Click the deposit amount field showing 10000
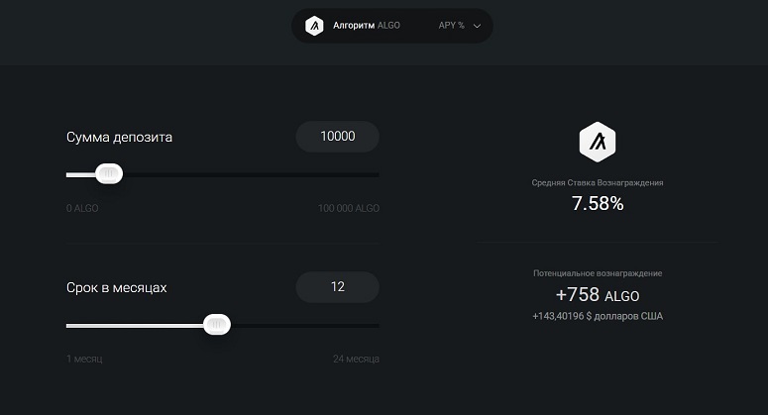Image resolution: width=768 pixels, height=415 pixels. (x=338, y=137)
